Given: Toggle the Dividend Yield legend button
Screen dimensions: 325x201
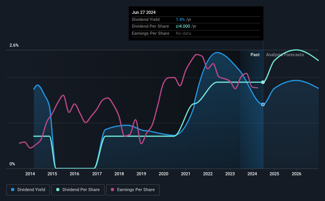Looking at the screenshot, I should click(x=28, y=190).
